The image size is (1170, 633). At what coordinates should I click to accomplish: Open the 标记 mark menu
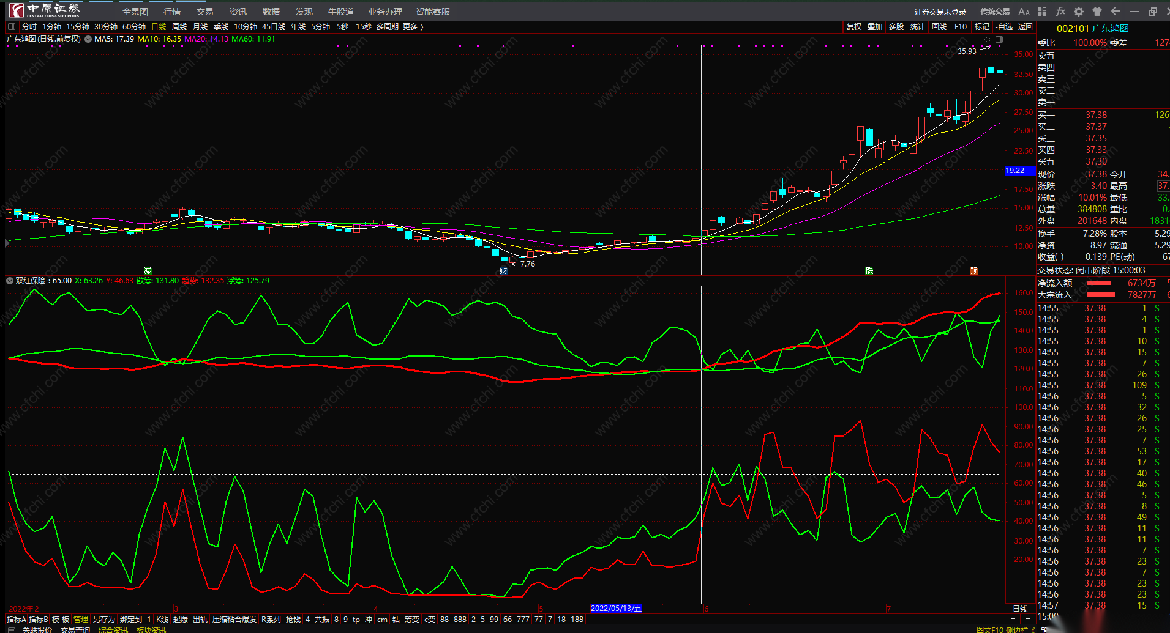click(982, 27)
